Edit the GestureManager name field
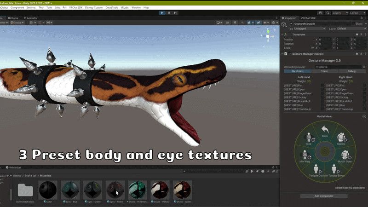 (323, 24)
